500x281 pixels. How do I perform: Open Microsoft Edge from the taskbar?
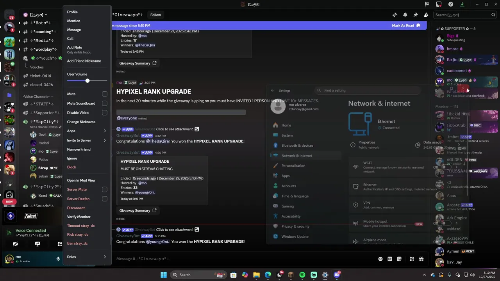point(268,275)
